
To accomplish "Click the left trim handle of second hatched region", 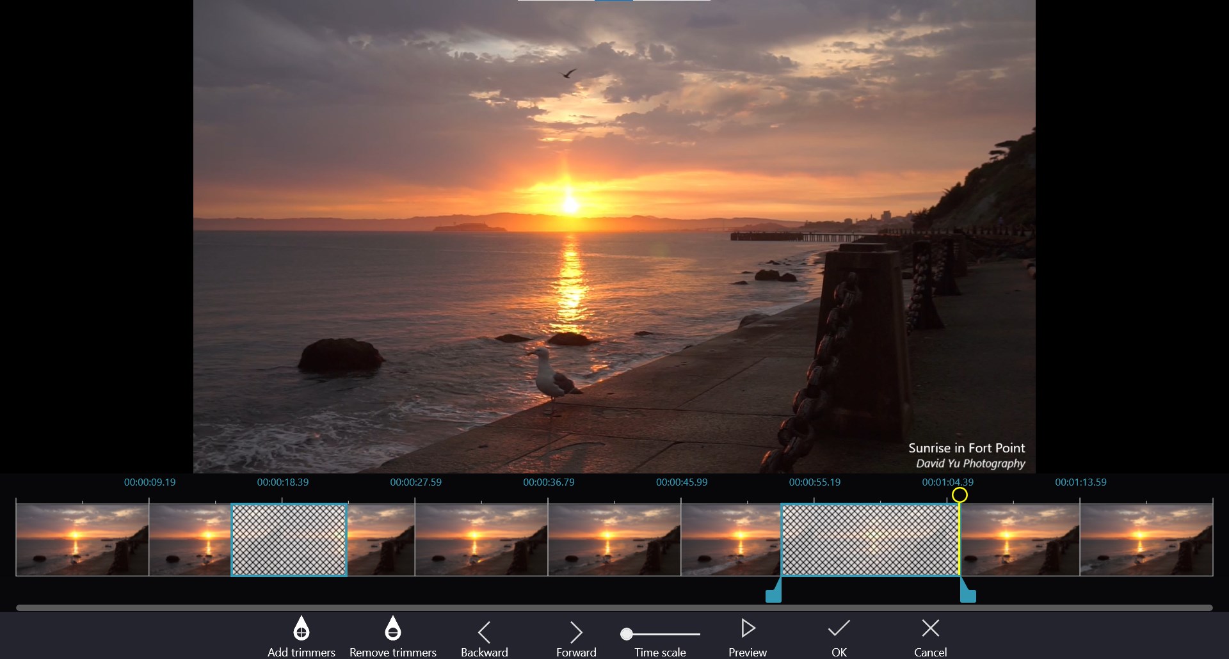I will coord(773,594).
